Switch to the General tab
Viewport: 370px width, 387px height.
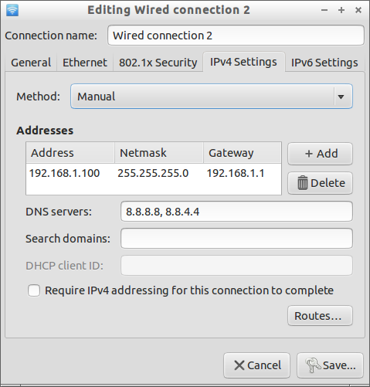pos(31,63)
